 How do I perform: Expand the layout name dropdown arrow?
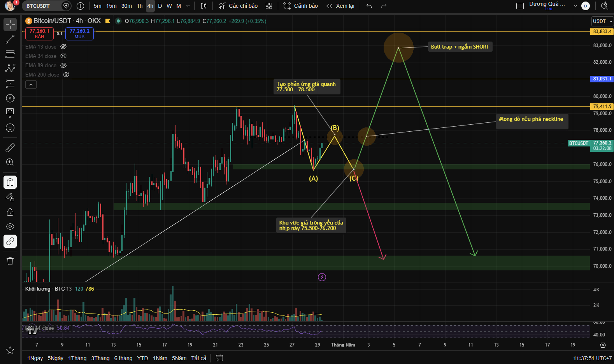(x=575, y=6)
